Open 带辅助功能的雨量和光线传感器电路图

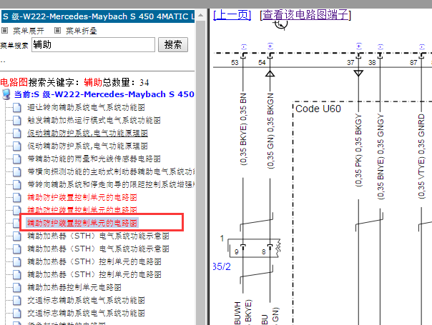94,159
